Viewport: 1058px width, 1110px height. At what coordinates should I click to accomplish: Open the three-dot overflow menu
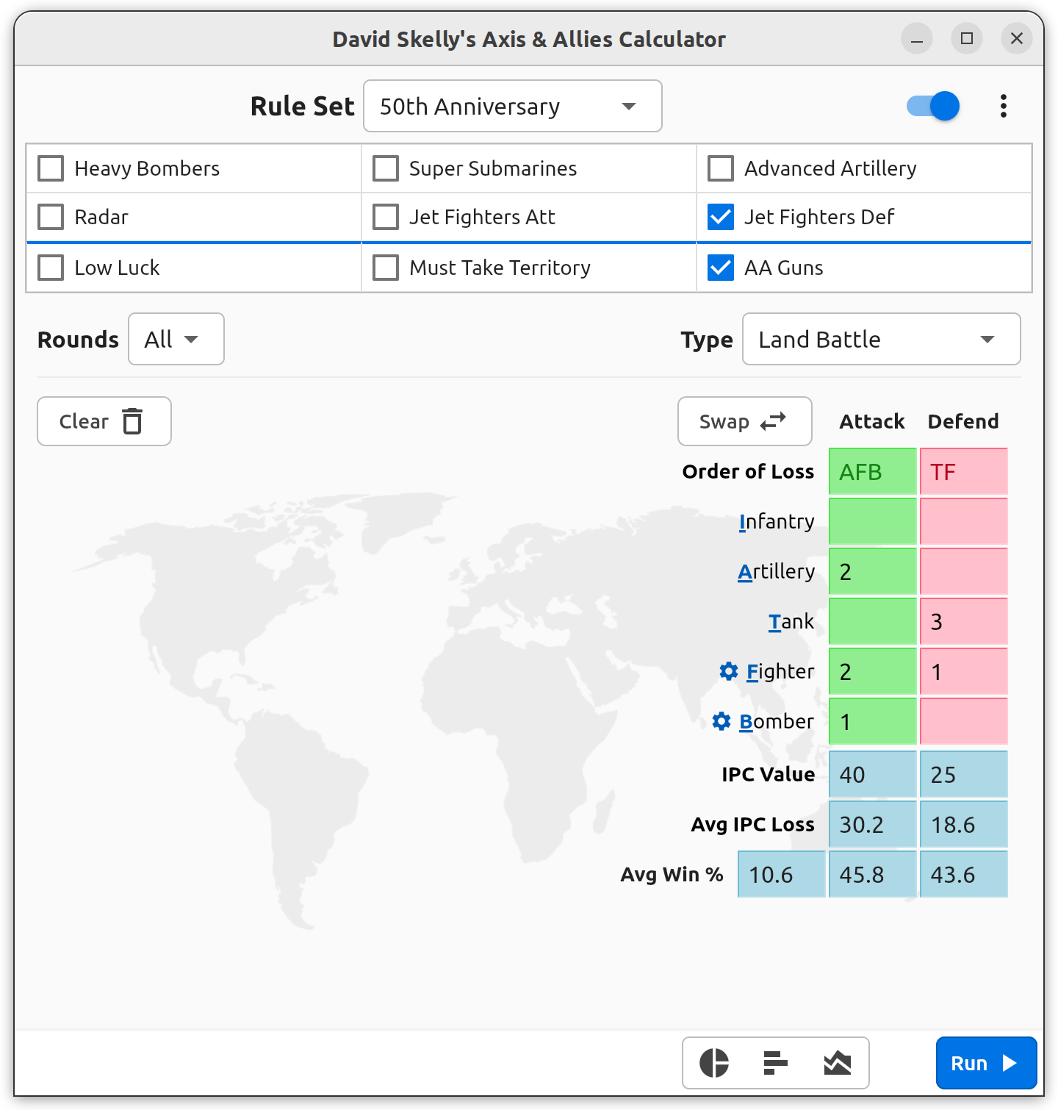pos(1003,106)
